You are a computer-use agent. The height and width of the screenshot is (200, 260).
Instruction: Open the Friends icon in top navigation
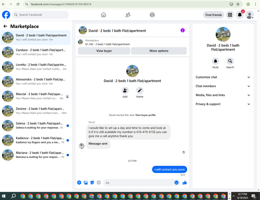click(128, 15)
